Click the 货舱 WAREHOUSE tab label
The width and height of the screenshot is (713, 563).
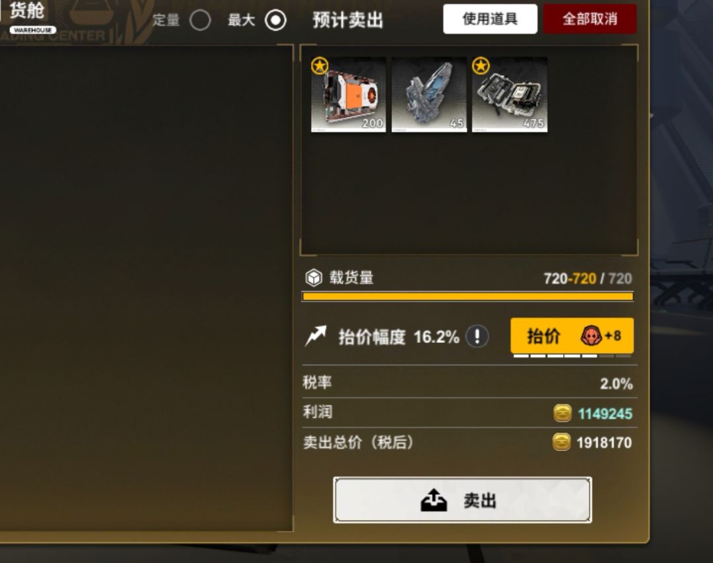(x=28, y=17)
